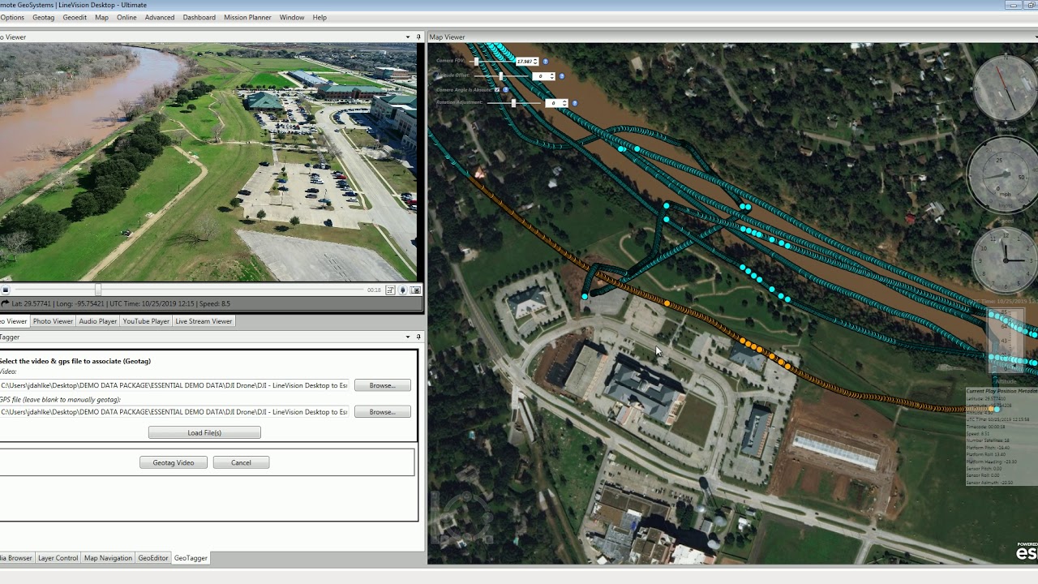
Task: Switch to the Layer Control tab
Action: click(58, 558)
